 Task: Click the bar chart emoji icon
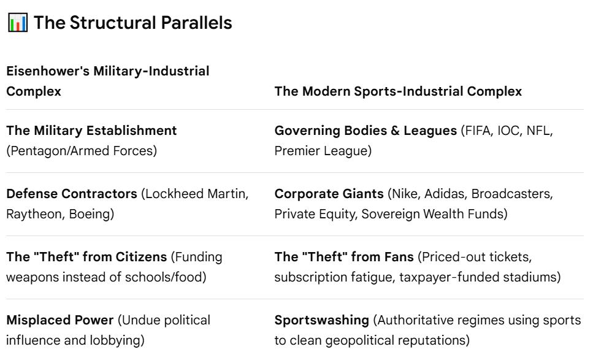tap(17, 22)
